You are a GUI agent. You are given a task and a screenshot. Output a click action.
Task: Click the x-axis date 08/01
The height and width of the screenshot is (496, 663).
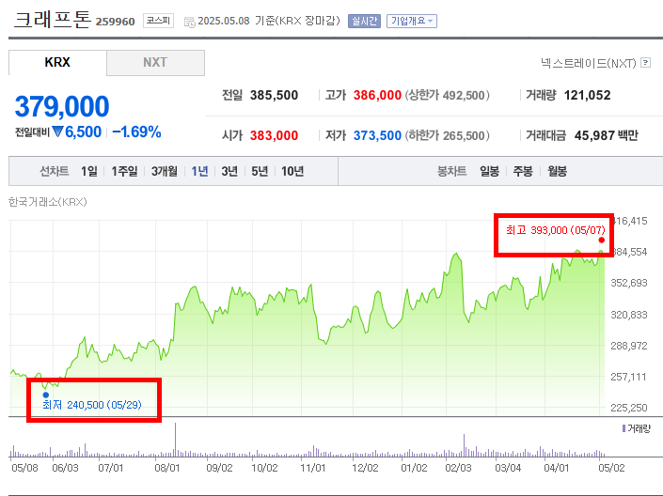tap(167, 468)
